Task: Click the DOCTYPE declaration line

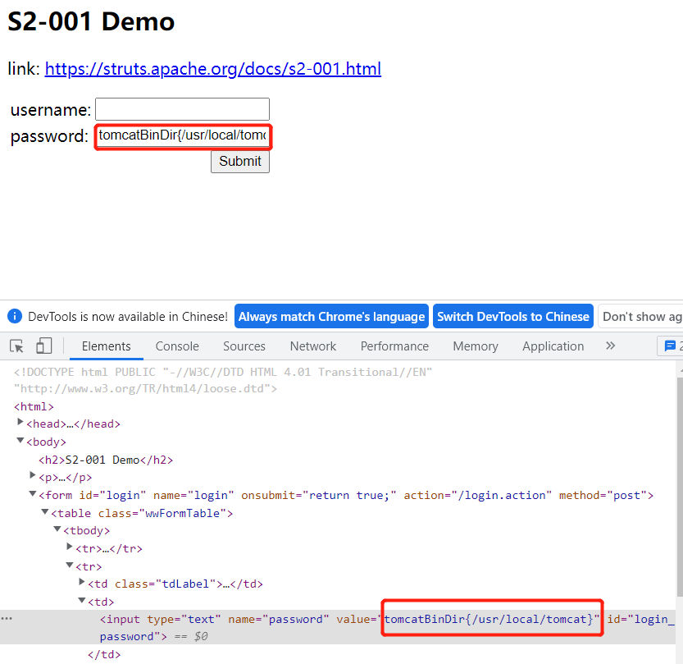Action: point(222,380)
